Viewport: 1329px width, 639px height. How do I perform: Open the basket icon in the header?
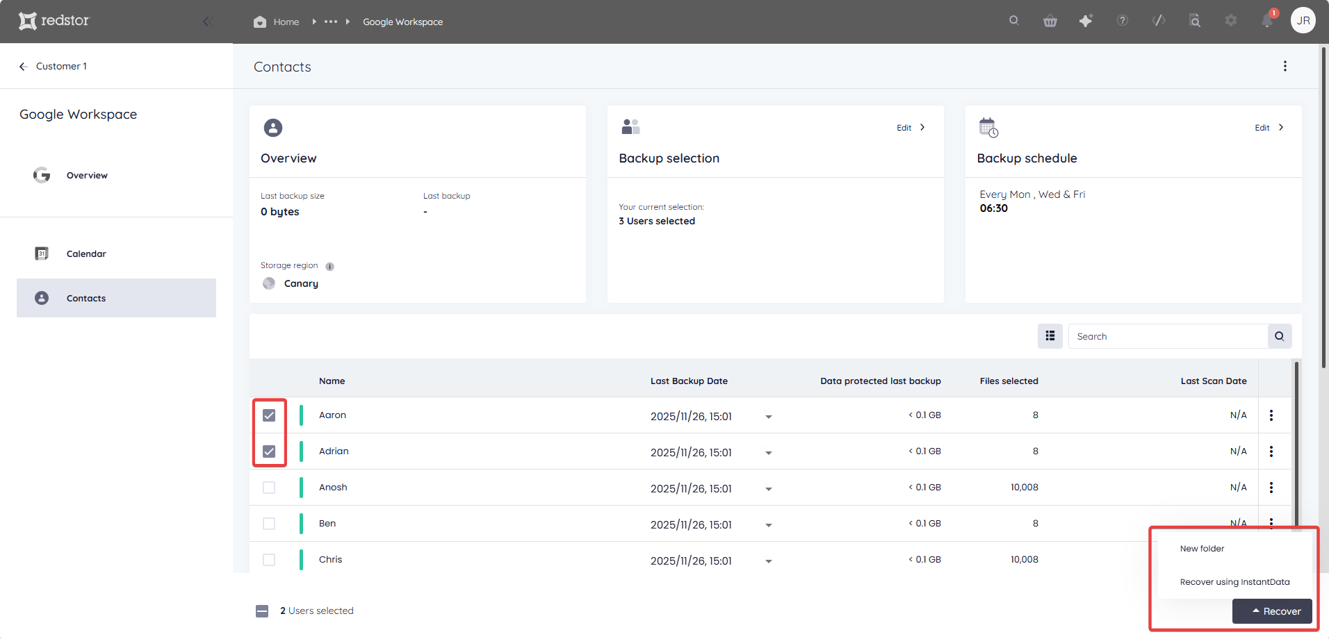[1050, 21]
